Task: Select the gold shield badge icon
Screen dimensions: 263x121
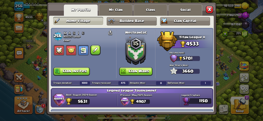Action: 71,50
